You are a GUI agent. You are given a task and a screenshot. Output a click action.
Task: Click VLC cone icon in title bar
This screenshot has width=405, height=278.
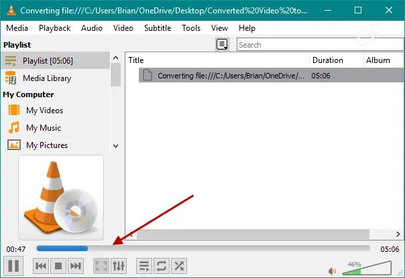11,10
